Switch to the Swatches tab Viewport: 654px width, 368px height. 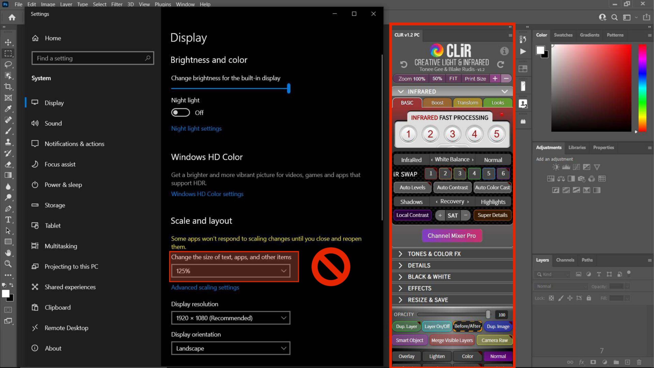click(x=563, y=35)
